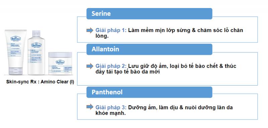Image resolution: width=268 pixels, height=128 pixels.
Task: Click the 'Skin-sync Rx : Amino Clear (I)' caption
Action: tap(40, 82)
